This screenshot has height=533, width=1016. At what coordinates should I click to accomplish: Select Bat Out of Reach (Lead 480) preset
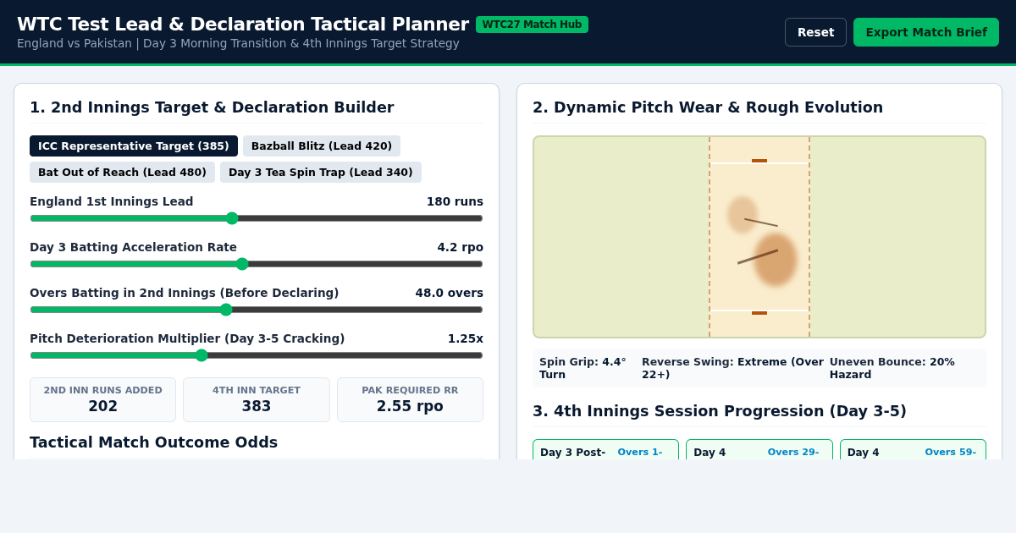click(123, 173)
